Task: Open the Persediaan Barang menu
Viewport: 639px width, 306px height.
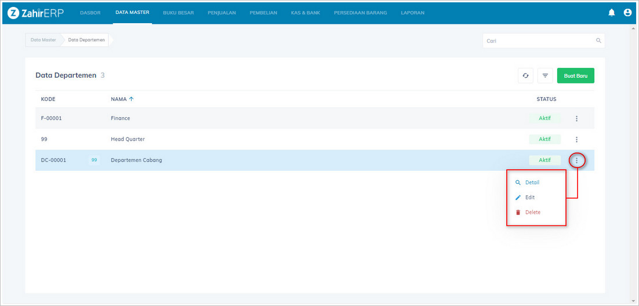Action: (x=360, y=12)
